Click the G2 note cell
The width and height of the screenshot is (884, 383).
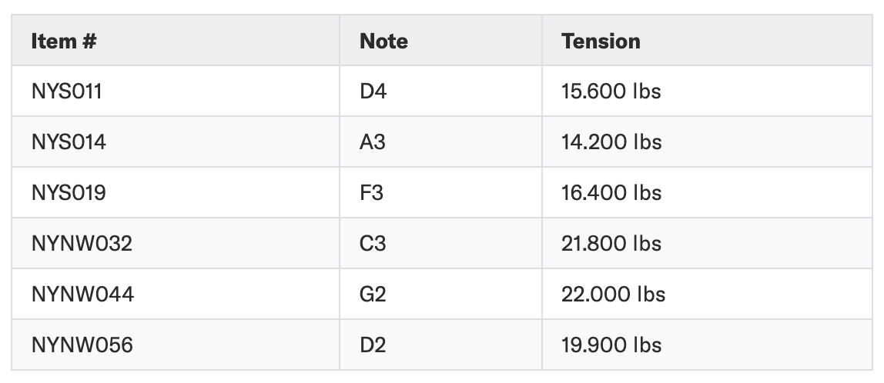(x=373, y=294)
